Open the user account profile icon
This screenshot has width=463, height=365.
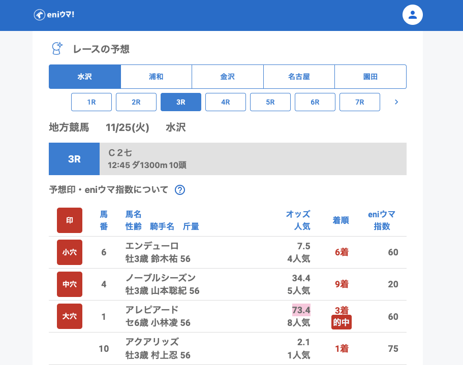point(412,15)
